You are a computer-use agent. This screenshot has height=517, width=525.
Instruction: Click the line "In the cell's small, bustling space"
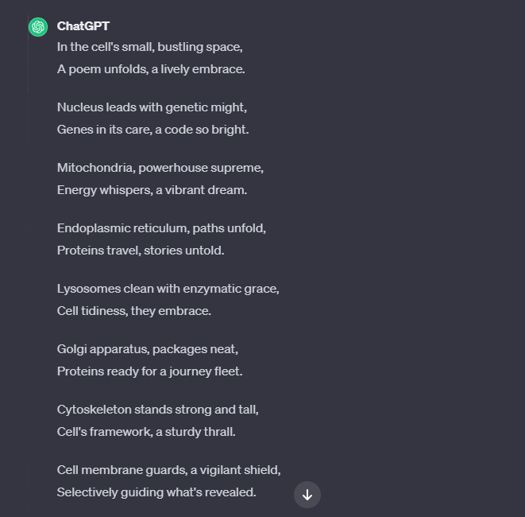pyautogui.click(x=149, y=47)
